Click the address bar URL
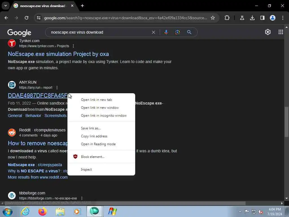Viewport: 289px width, 217px height. [126, 18]
